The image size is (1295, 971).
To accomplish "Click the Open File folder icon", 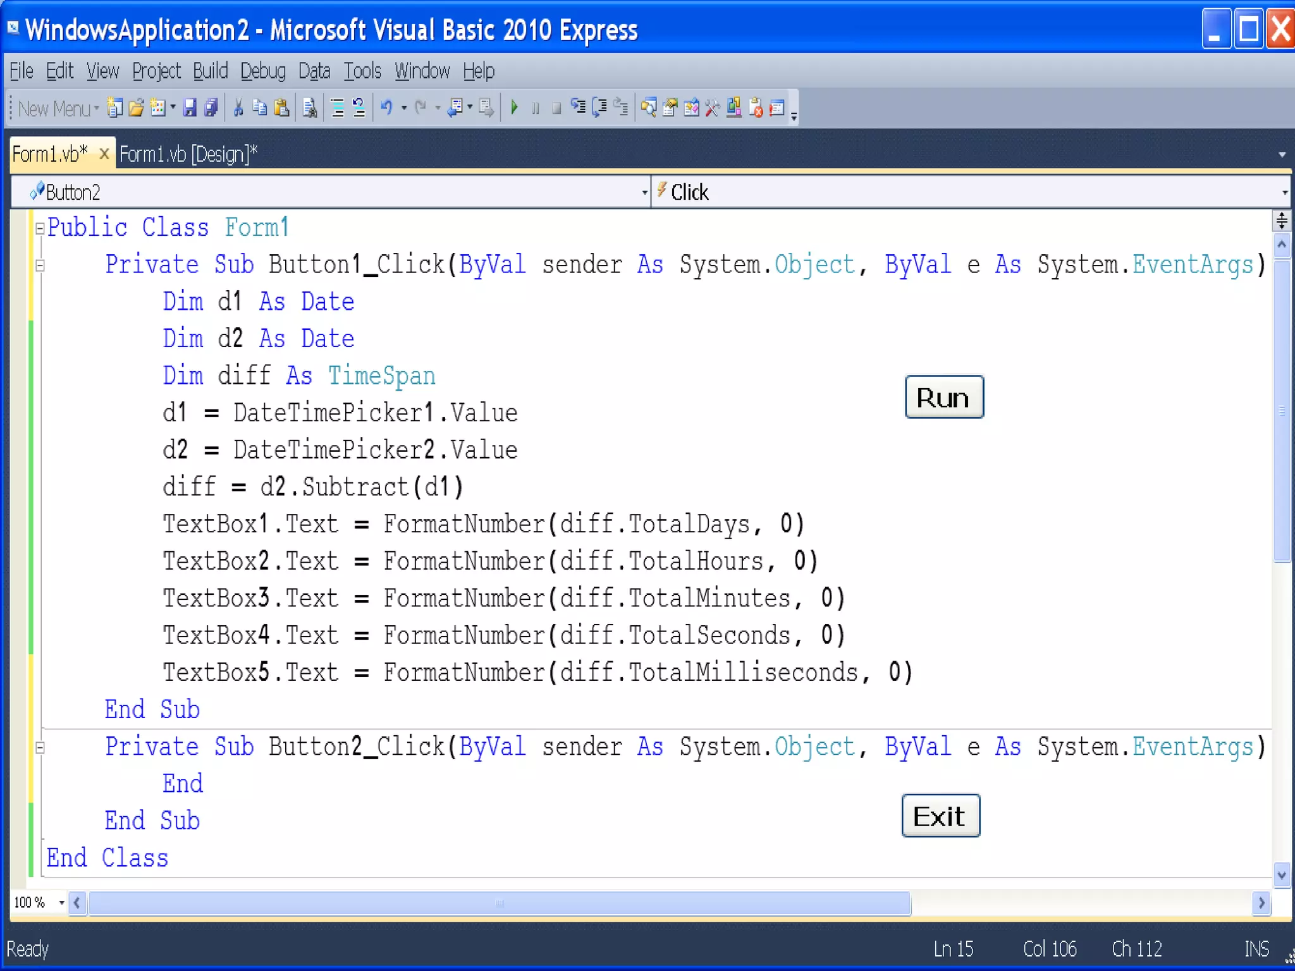I will point(136,108).
